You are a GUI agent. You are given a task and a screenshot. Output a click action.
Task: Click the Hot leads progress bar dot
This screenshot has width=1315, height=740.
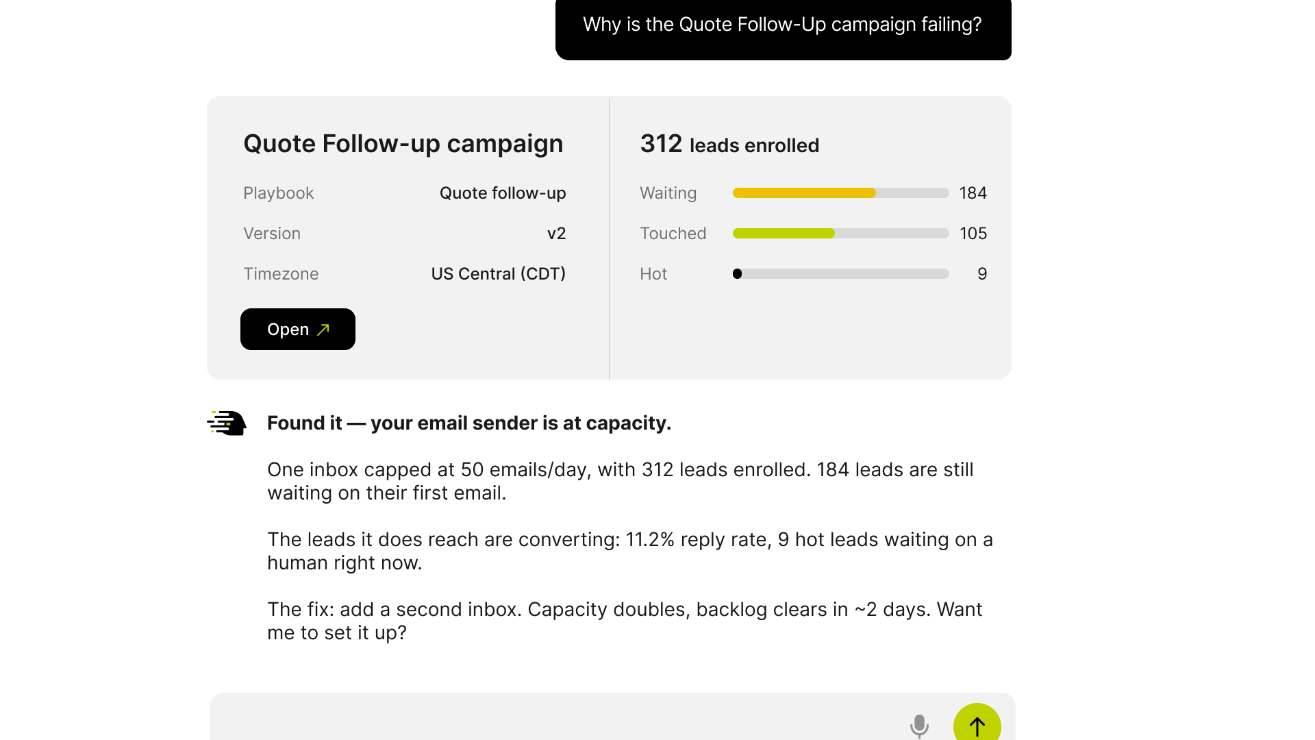tap(737, 274)
